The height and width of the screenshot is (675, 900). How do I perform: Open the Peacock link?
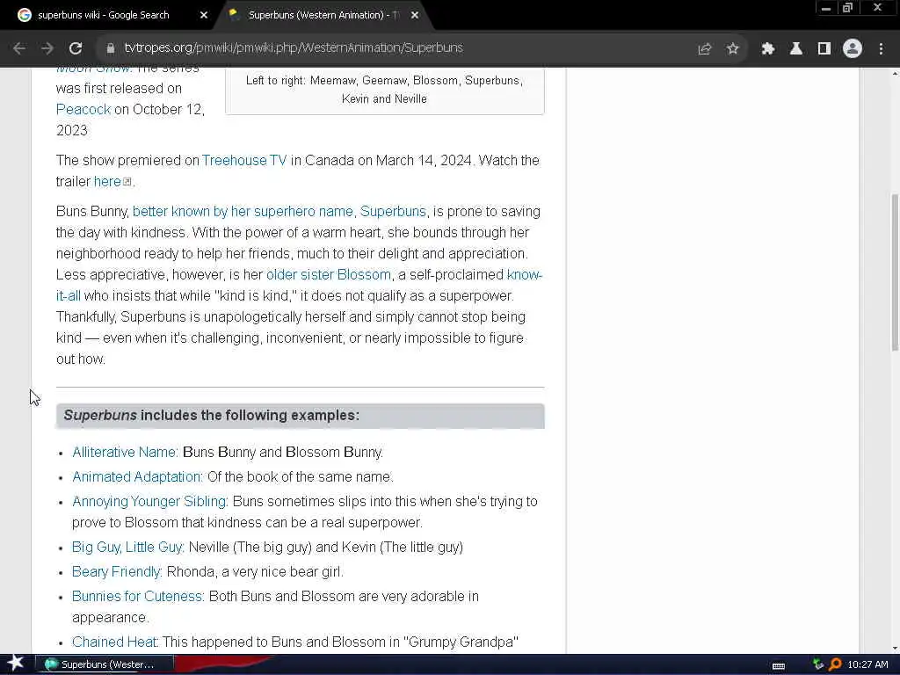pos(83,110)
